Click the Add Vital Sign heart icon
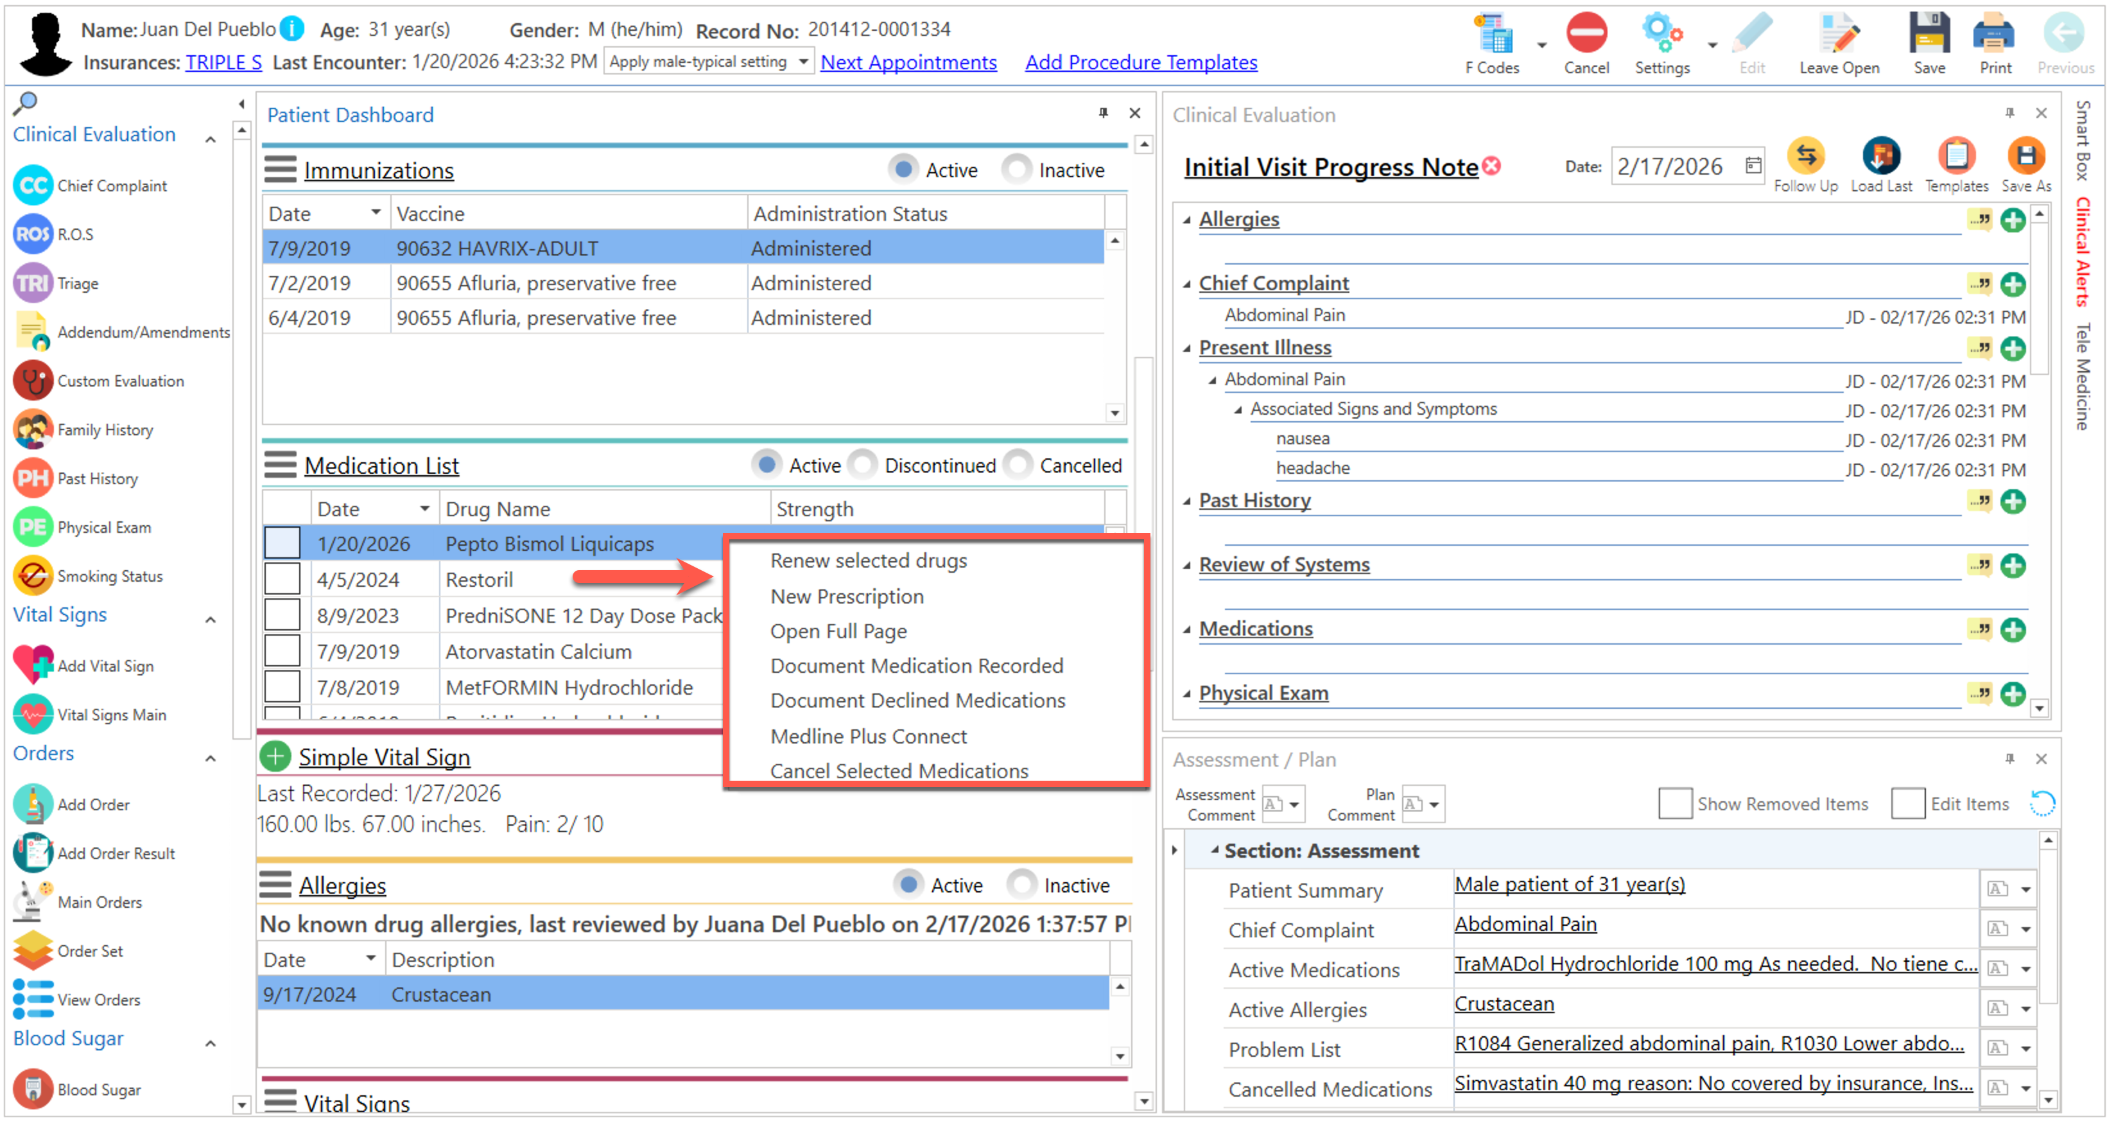Viewport: 2107px width, 1121px height. click(x=33, y=665)
